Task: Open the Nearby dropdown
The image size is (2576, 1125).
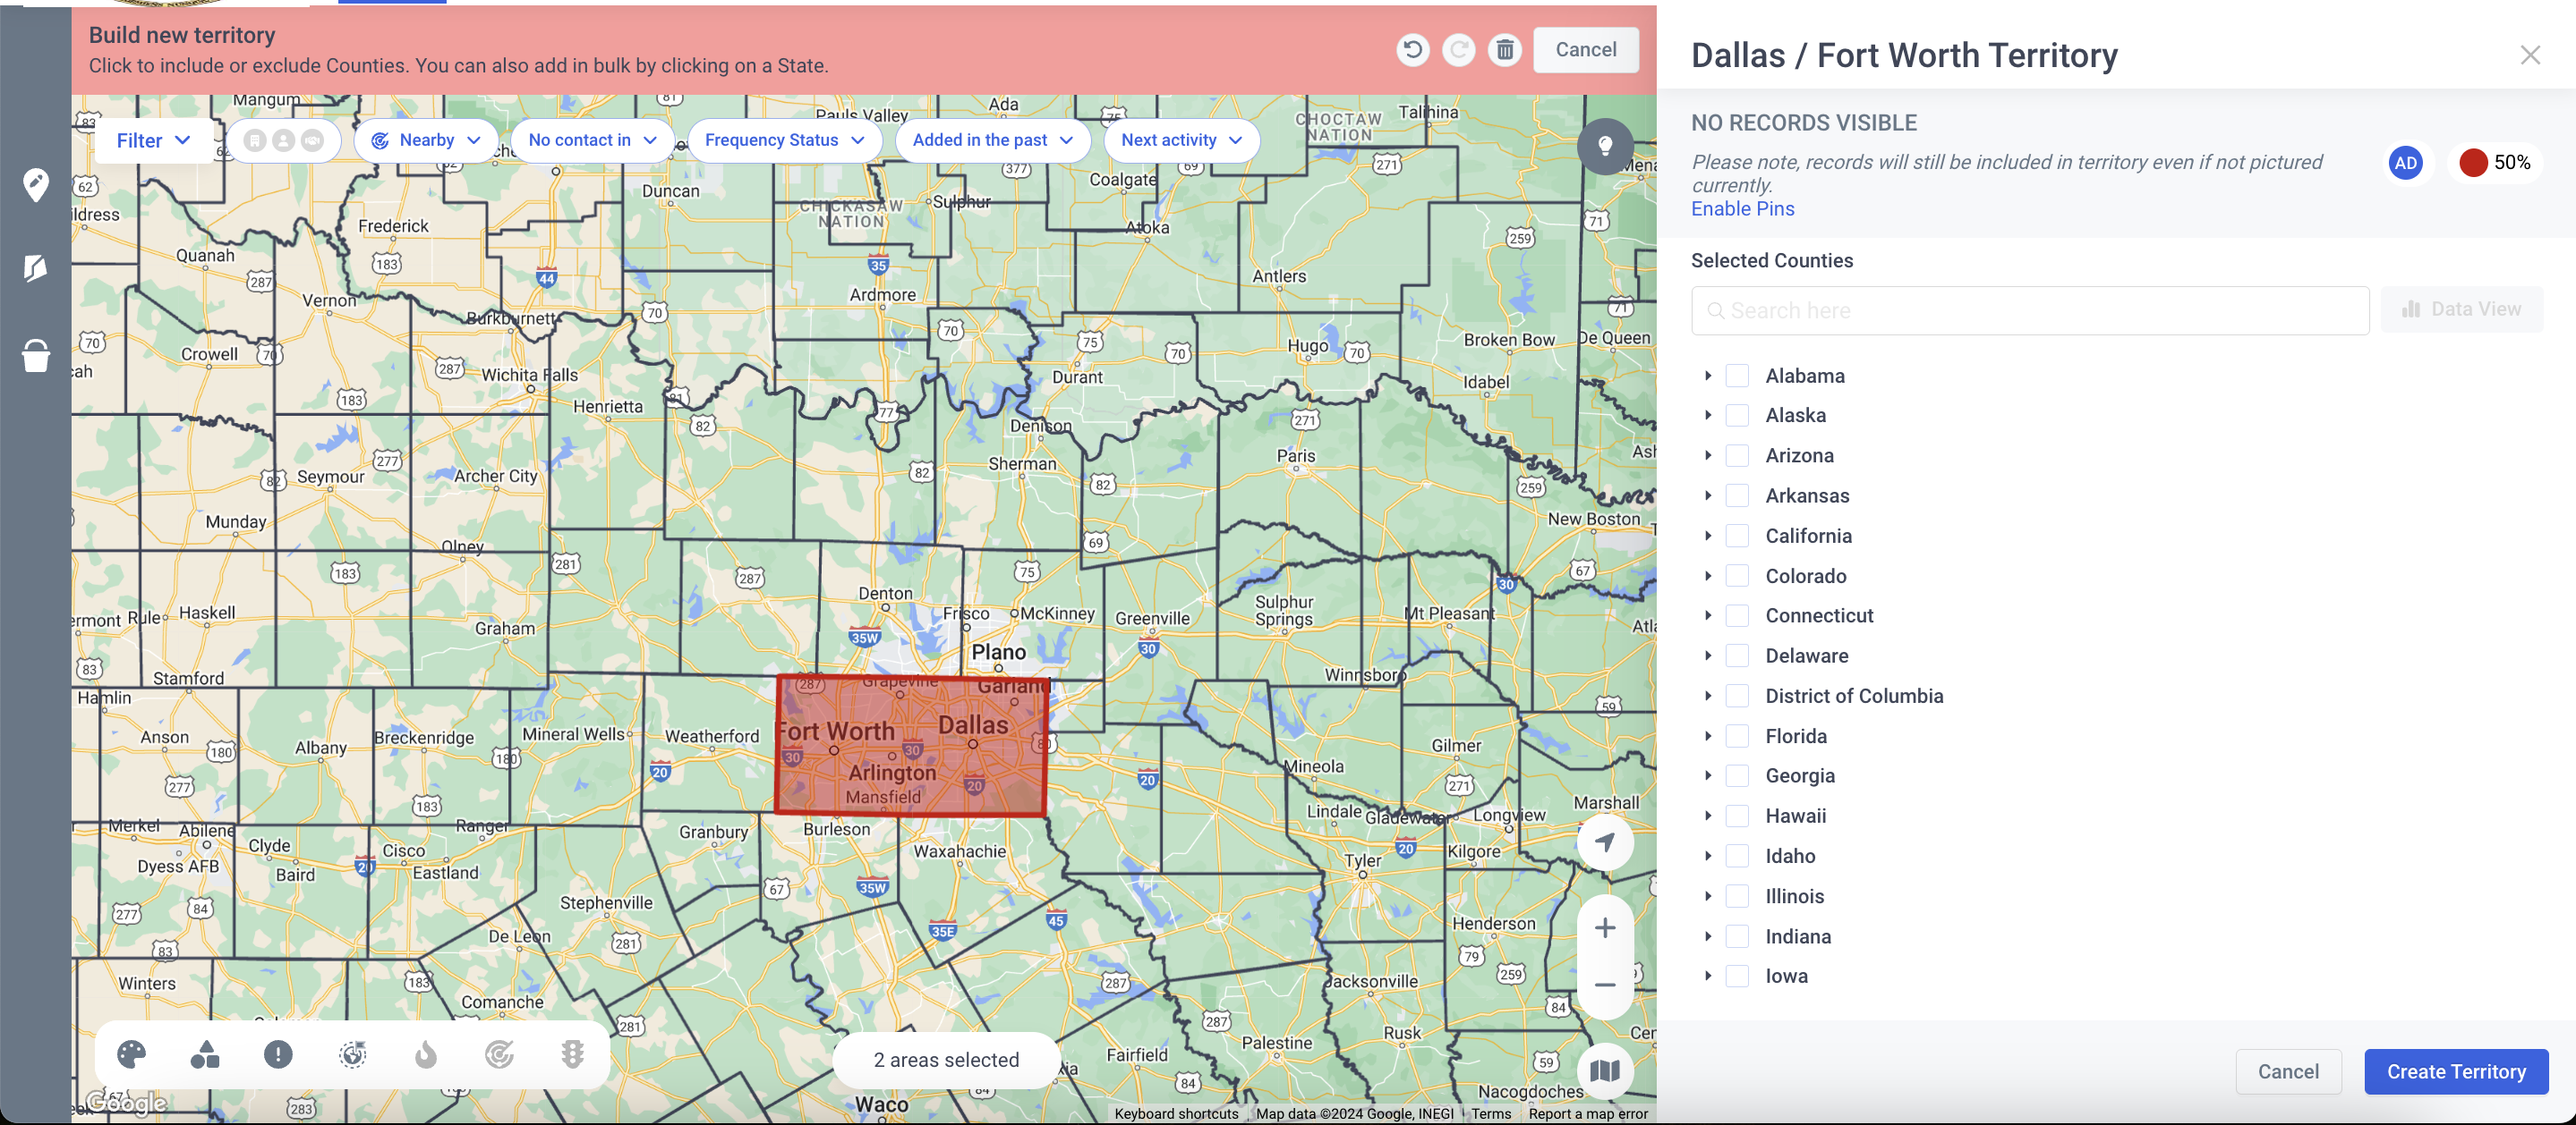Action: (x=426, y=141)
